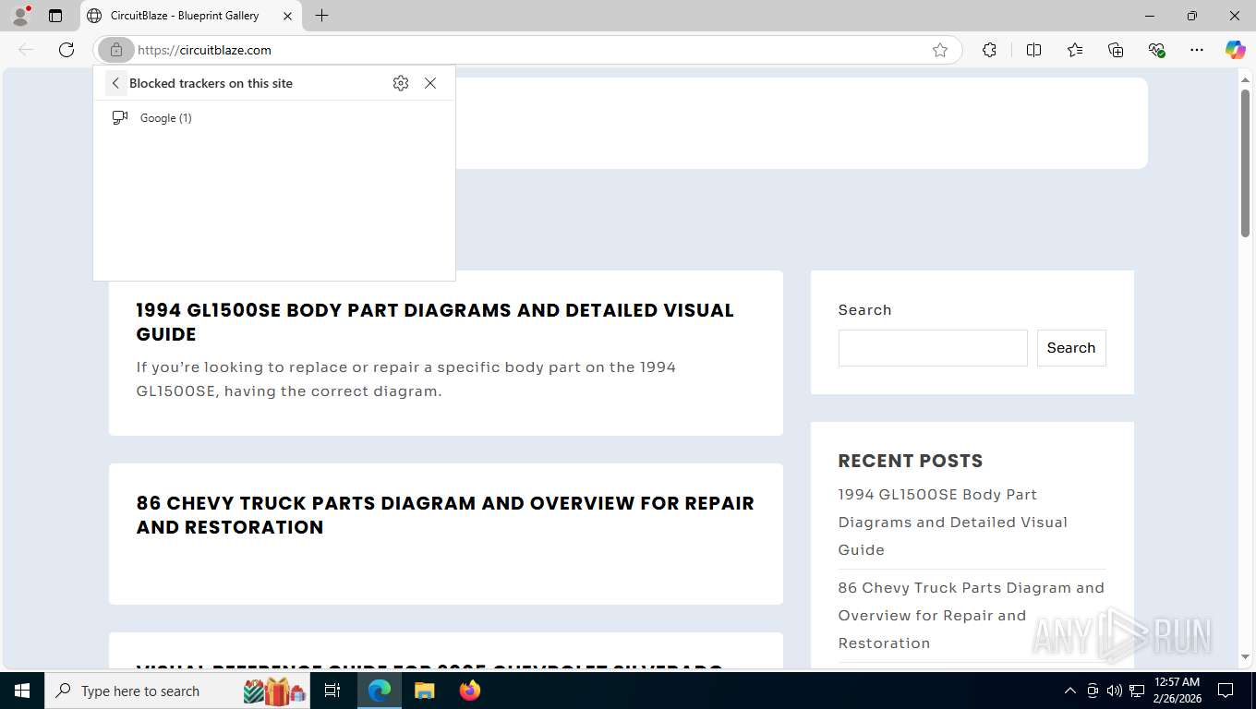Open the Windows Start menu
This screenshot has height=709, width=1256.
point(22,691)
